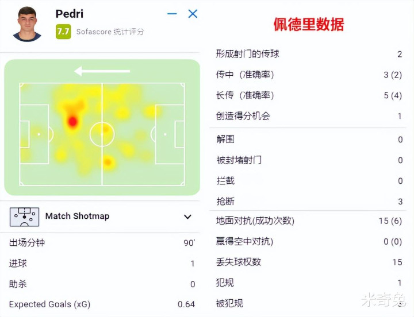
Task: Click the Match Shotmap label
Action: [x=78, y=216]
